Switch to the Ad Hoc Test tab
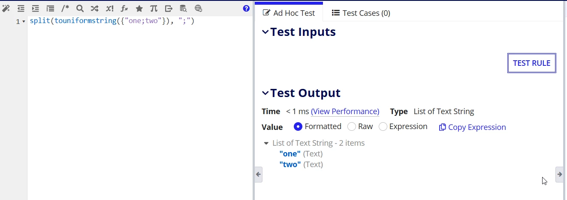Screen dimensions: 567x200 click(289, 13)
